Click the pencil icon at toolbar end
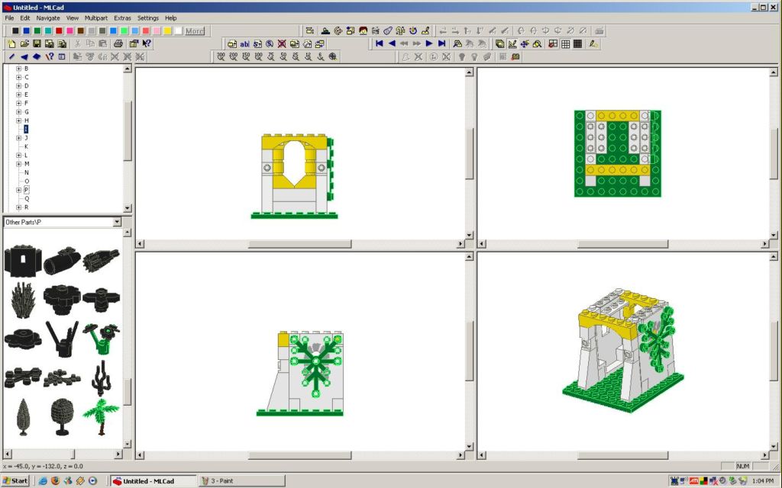The width and height of the screenshot is (782, 488). pos(593,43)
